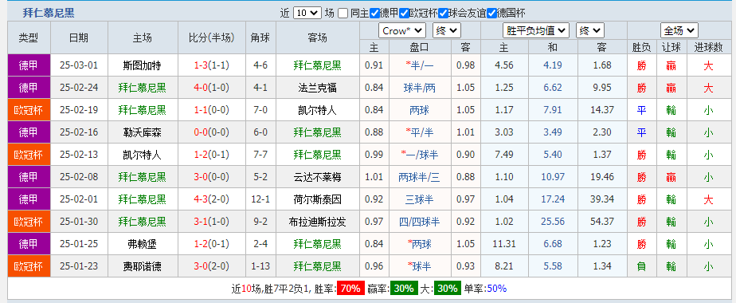Click the date 25-01-25
This screenshot has width=736, height=303.
click(x=79, y=244)
